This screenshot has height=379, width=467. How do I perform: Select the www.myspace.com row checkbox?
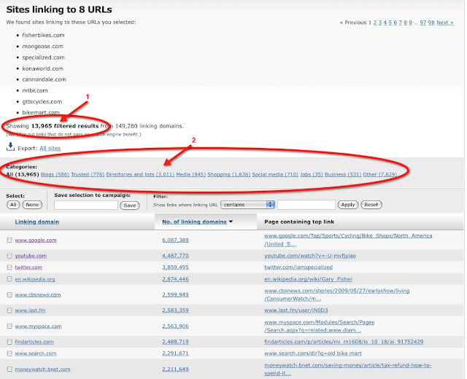coord(9,326)
